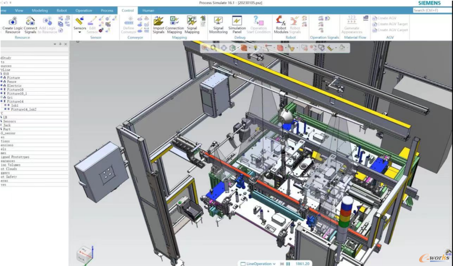
Task: Jump simulation to start in status bar
Action: (282, 264)
